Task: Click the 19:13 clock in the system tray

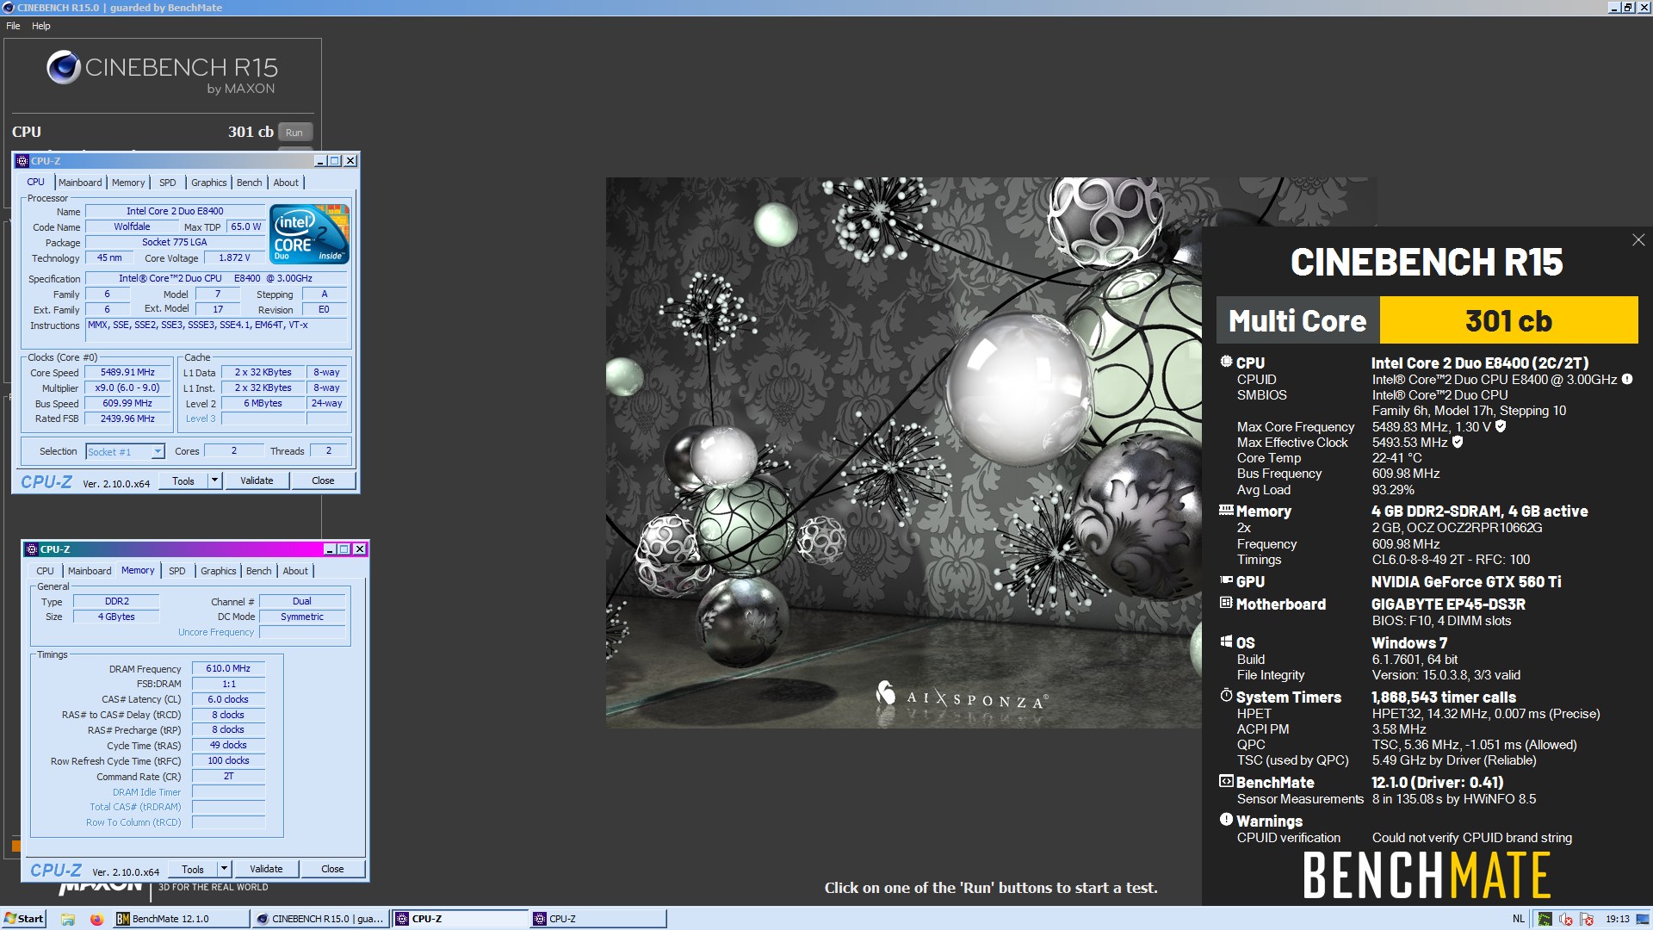Action: 1617,919
